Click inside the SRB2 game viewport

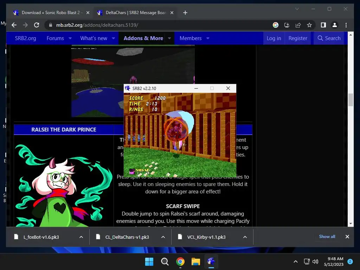coord(180,135)
